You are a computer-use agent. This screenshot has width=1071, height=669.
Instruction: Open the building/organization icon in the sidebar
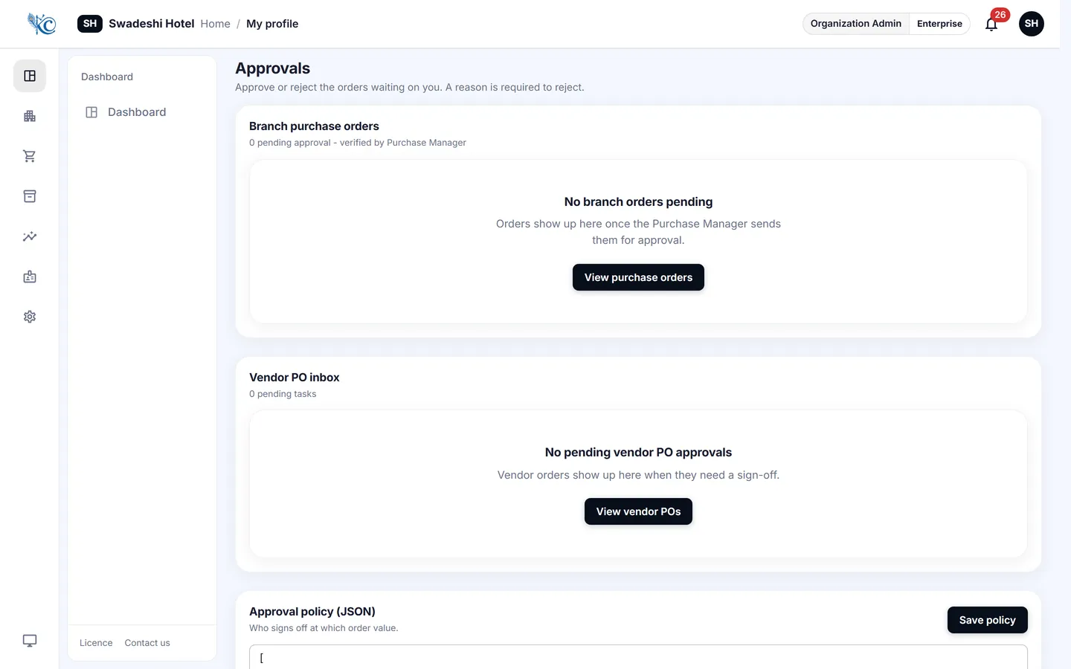30,116
